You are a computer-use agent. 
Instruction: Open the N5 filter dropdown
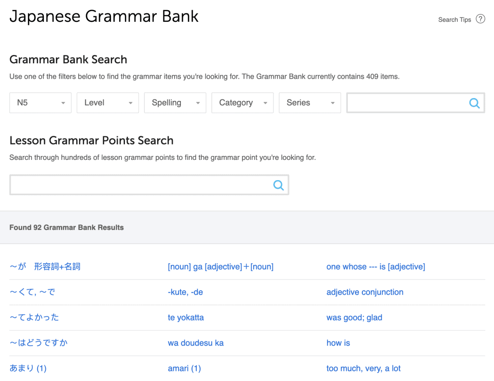41,103
